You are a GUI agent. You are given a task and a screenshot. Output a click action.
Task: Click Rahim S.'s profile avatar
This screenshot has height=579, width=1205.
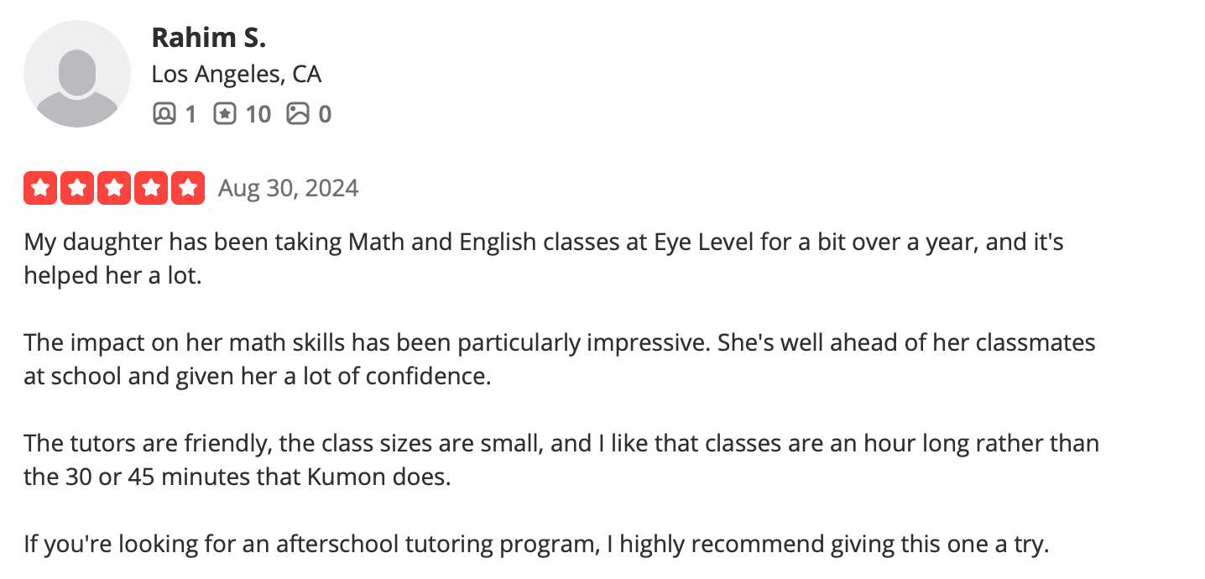(77, 74)
